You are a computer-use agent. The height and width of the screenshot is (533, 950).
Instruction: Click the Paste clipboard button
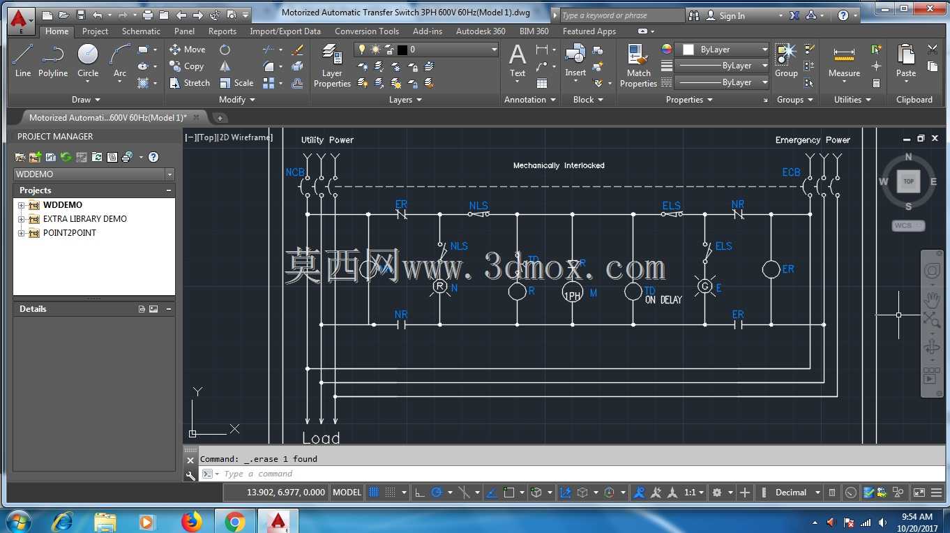[x=906, y=61]
